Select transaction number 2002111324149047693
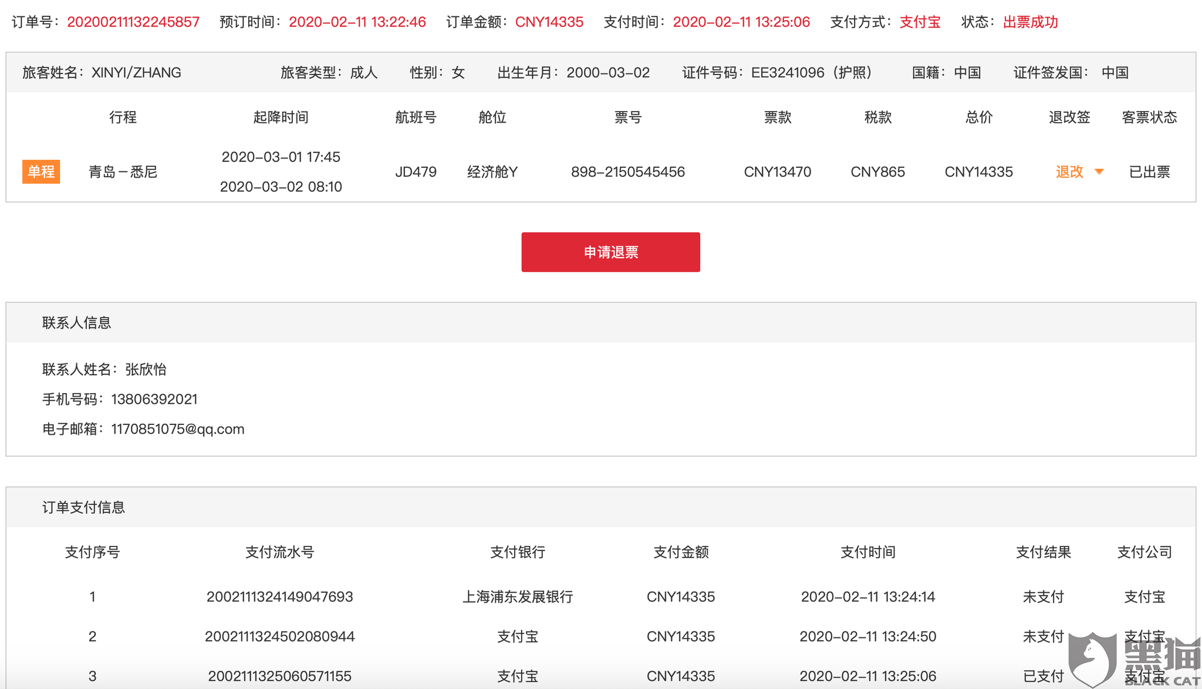The height and width of the screenshot is (689, 1202). (280, 597)
